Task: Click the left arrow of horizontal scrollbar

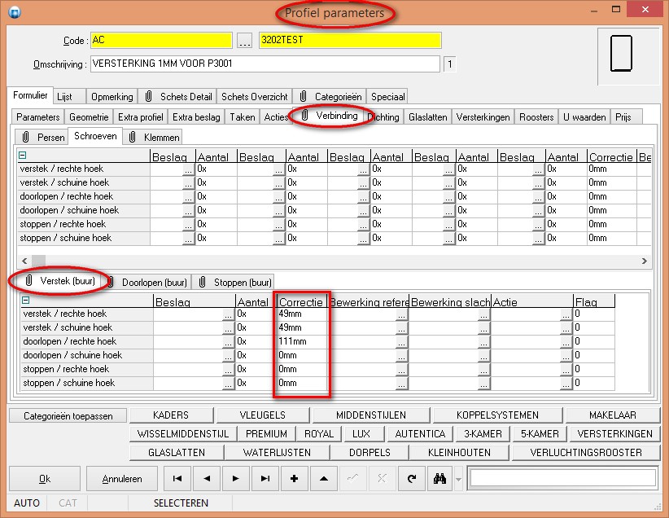Action: point(24,261)
